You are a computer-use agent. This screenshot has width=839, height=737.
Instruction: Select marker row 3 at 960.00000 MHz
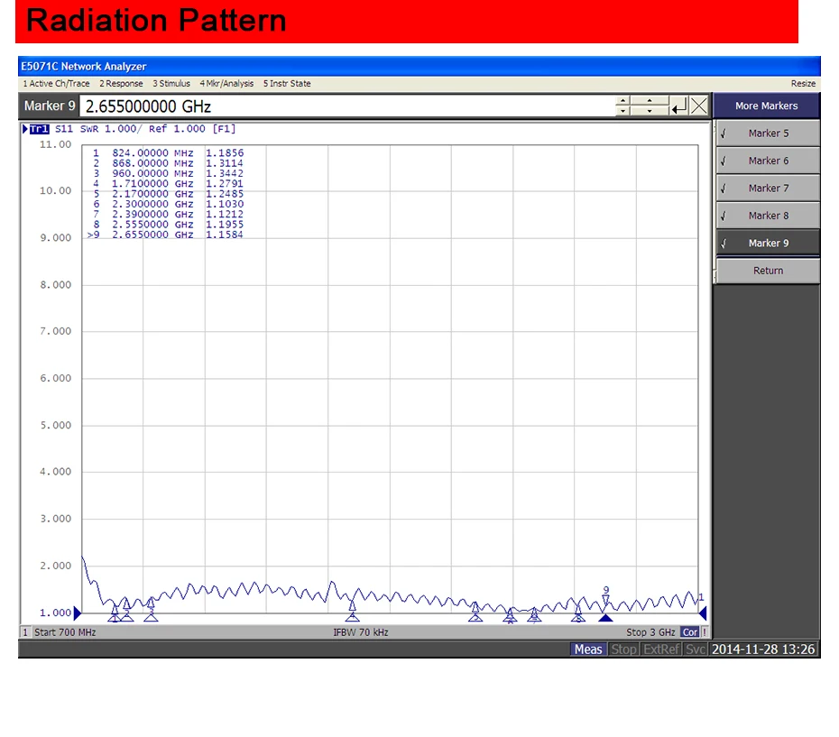point(168,173)
